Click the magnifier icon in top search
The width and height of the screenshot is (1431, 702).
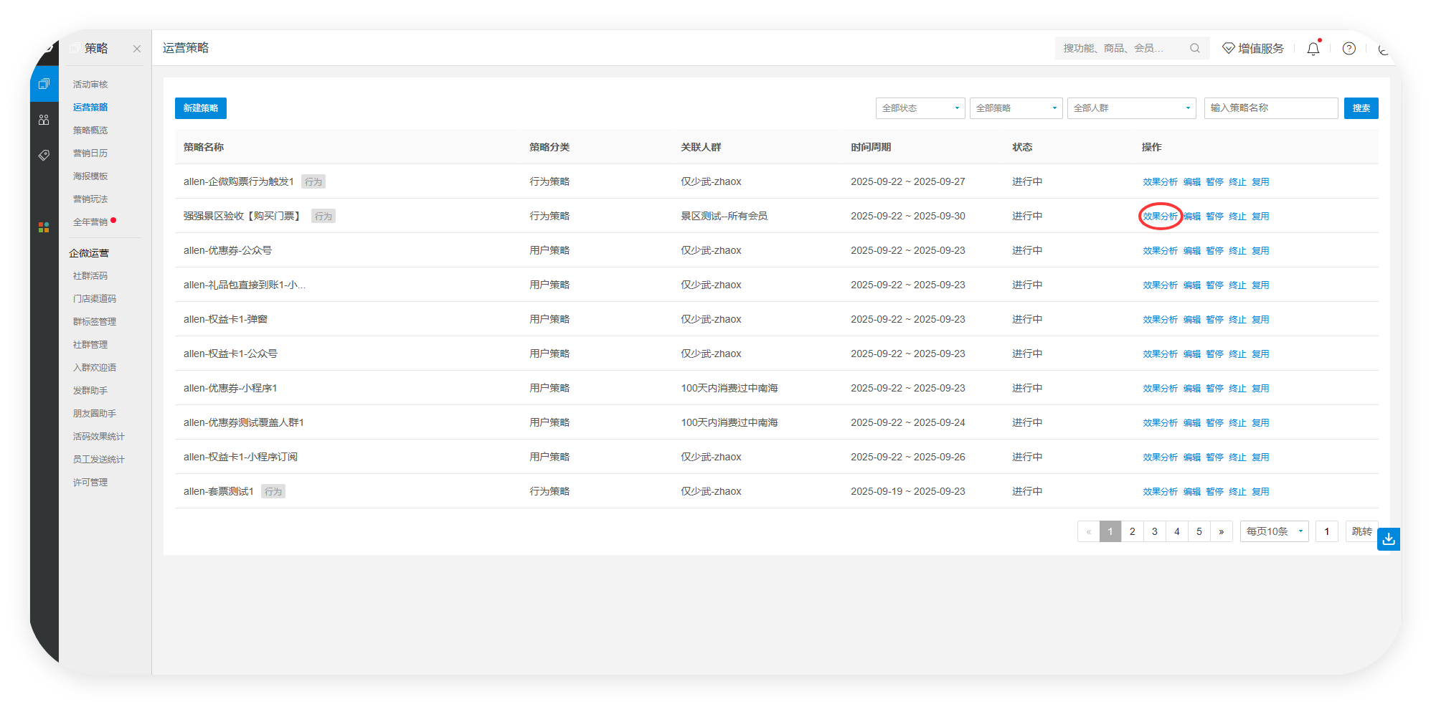(1194, 48)
